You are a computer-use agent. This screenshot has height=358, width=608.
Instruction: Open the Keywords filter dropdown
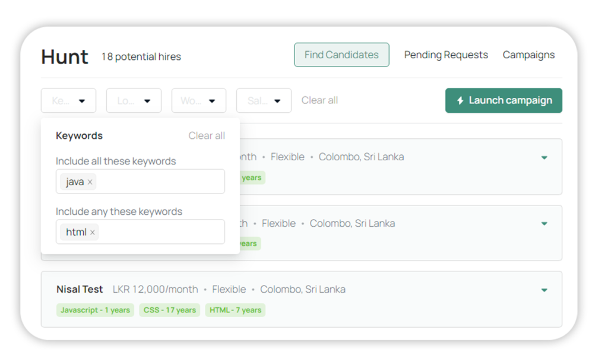click(x=68, y=100)
